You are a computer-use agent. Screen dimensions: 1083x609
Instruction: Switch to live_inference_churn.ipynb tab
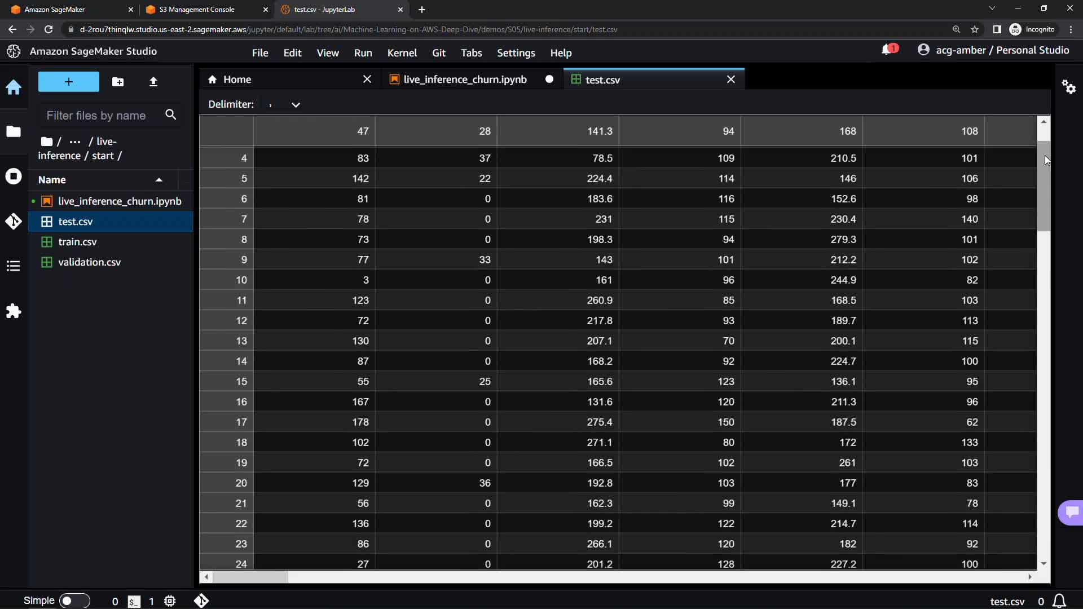[x=465, y=80]
